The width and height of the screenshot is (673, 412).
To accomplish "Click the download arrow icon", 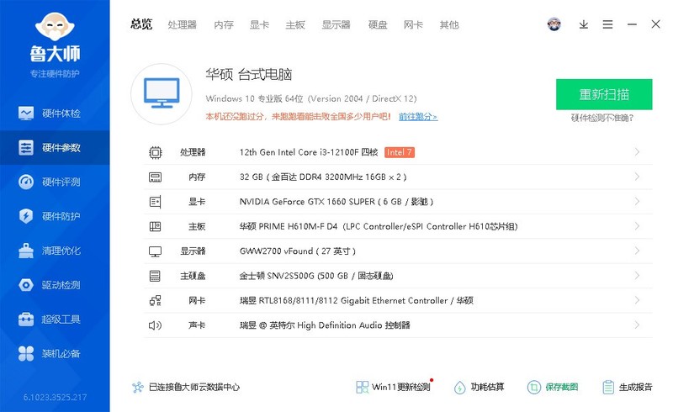I will tap(583, 24).
